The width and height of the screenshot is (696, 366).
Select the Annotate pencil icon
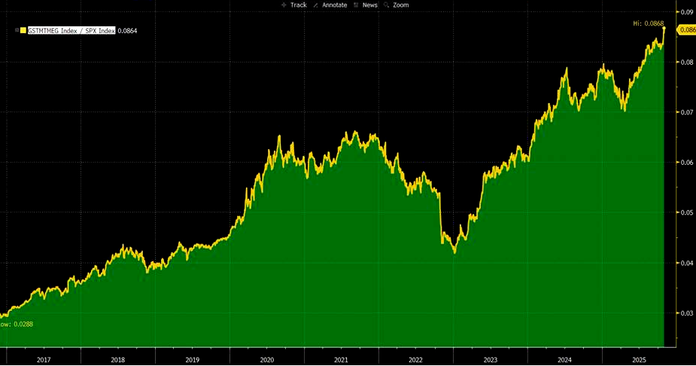tap(318, 5)
